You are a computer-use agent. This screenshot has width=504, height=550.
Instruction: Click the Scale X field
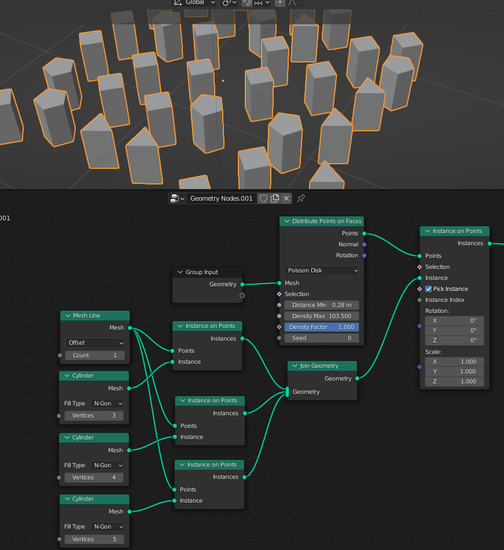(454, 361)
